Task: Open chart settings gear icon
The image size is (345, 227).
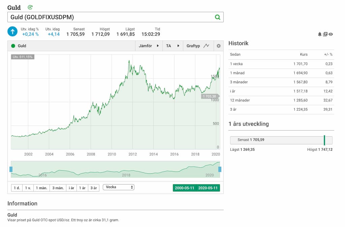Action: coord(218,46)
